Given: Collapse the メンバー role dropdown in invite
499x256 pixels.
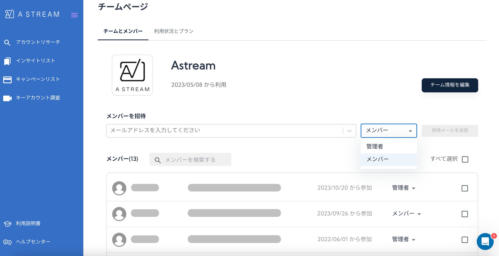Looking at the screenshot, I should (389, 131).
